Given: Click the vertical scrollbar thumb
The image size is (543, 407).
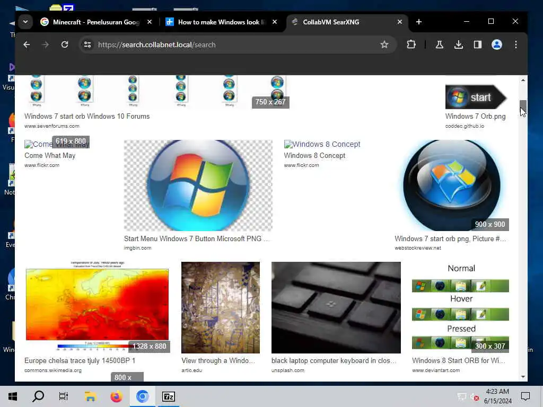Looking at the screenshot, I should point(523,107).
